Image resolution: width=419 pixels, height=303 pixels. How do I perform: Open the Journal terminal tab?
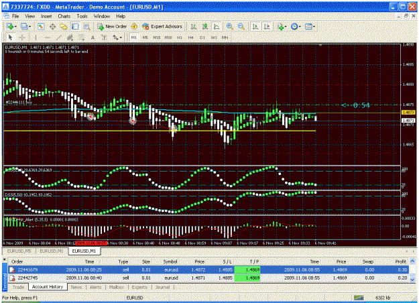162,287
